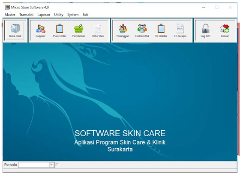Toggle the checkbox beside Periode dropdown
This screenshot has height=180, width=240.
(x=57, y=165)
